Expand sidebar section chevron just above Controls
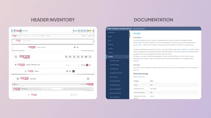 (127, 53)
